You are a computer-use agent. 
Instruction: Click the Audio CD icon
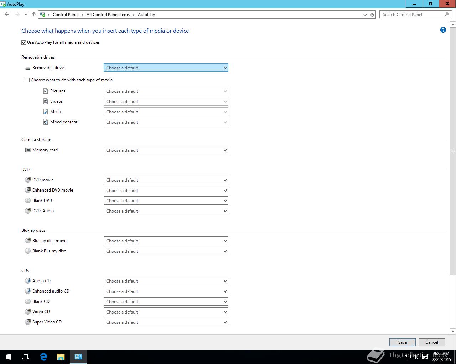(x=28, y=281)
